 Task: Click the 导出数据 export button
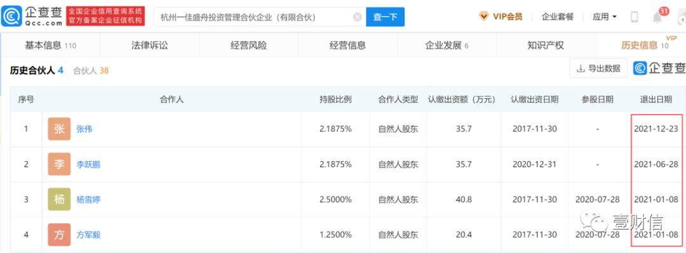point(598,68)
